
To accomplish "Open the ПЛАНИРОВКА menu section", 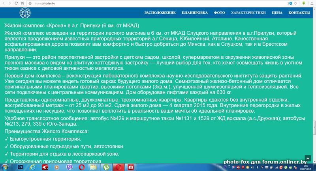I will pyautogui.click(x=195, y=13).
